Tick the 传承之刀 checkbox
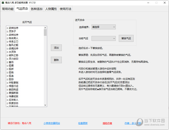 [x=7, y=42]
